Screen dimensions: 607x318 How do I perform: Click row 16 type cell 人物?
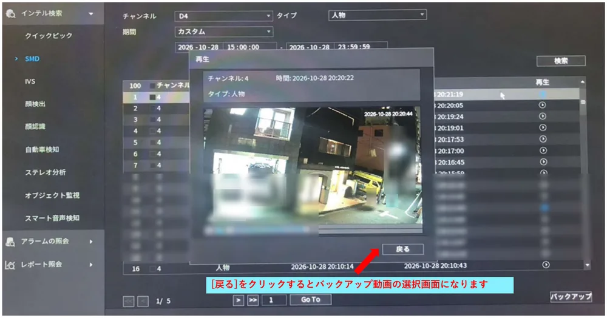tap(223, 267)
